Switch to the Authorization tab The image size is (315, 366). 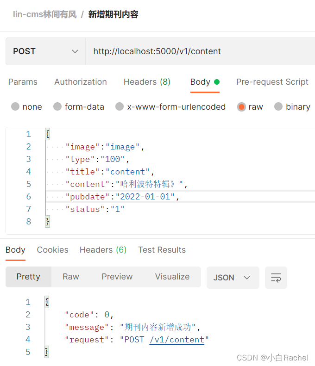click(81, 82)
